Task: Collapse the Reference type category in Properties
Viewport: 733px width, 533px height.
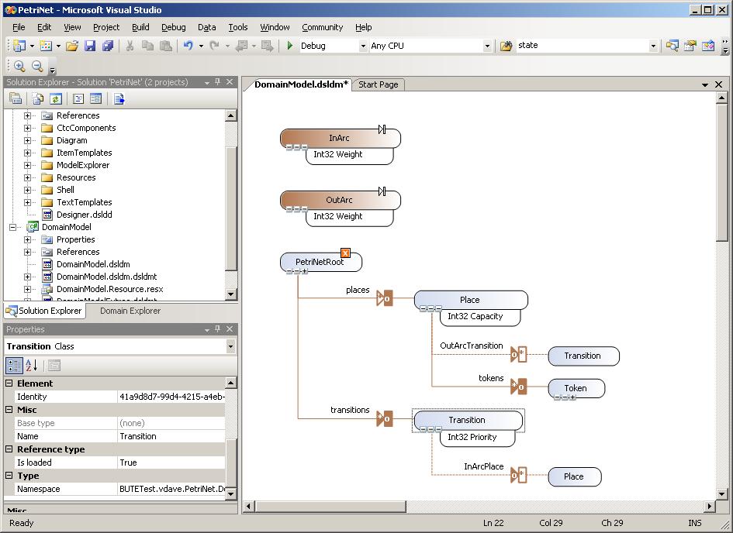Action: (x=9, y=449)
